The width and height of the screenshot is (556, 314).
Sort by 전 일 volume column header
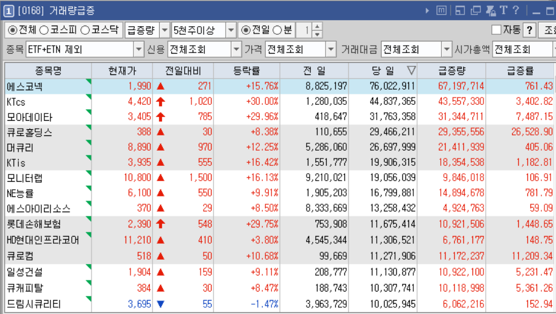point(314,71)
